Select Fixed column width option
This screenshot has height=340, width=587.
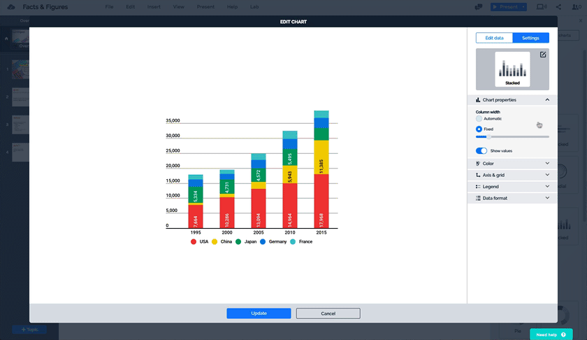479,129
